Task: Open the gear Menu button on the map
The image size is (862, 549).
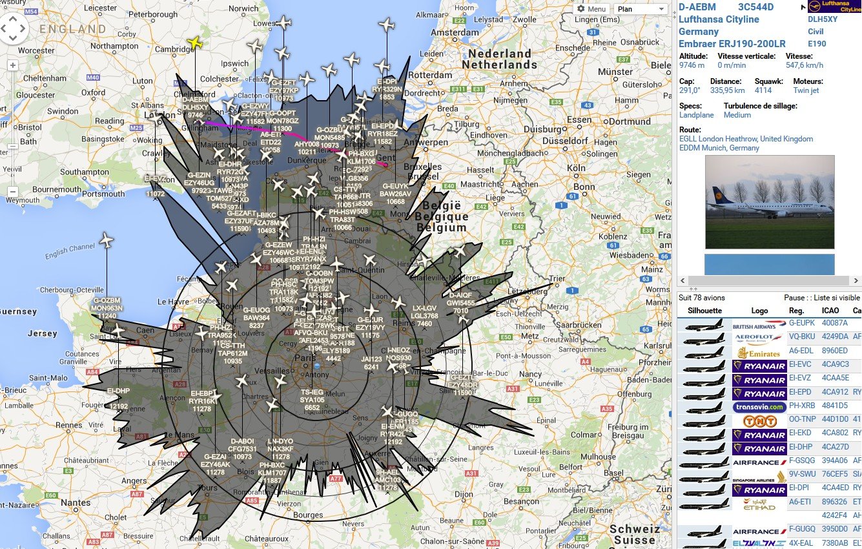Action: pos(591,9)
